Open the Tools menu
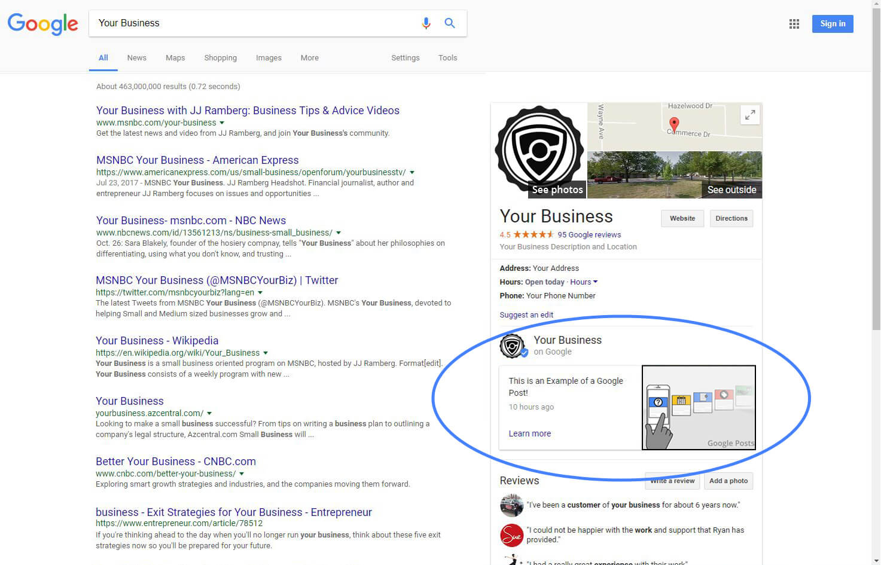881x565 pixels. point(447,57)
